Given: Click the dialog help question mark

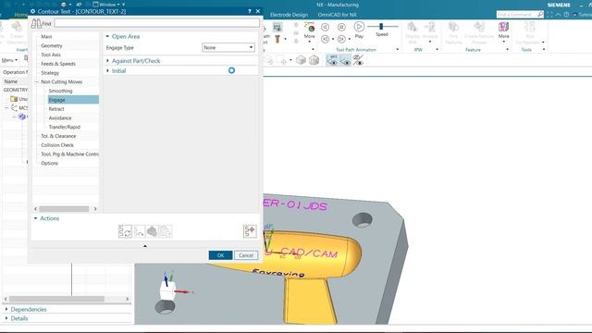Looking at the screenshot, I should 250,11.
